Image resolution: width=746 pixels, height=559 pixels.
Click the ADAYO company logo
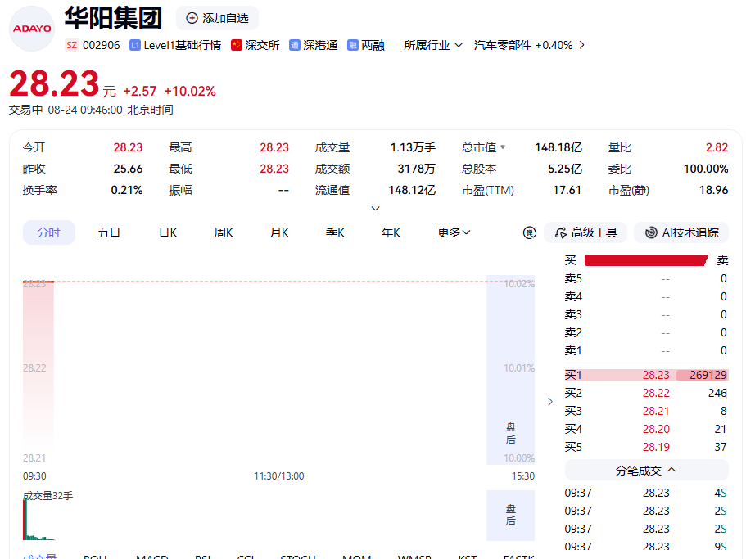[x=32, y=29]
